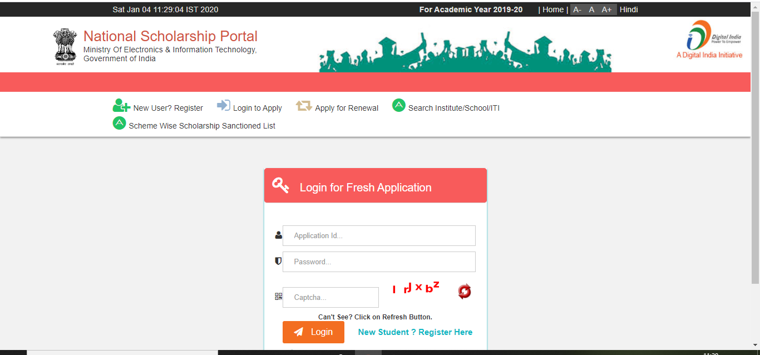Click the key icon in login header
This screenshot has width=760, height=355.
280,185
